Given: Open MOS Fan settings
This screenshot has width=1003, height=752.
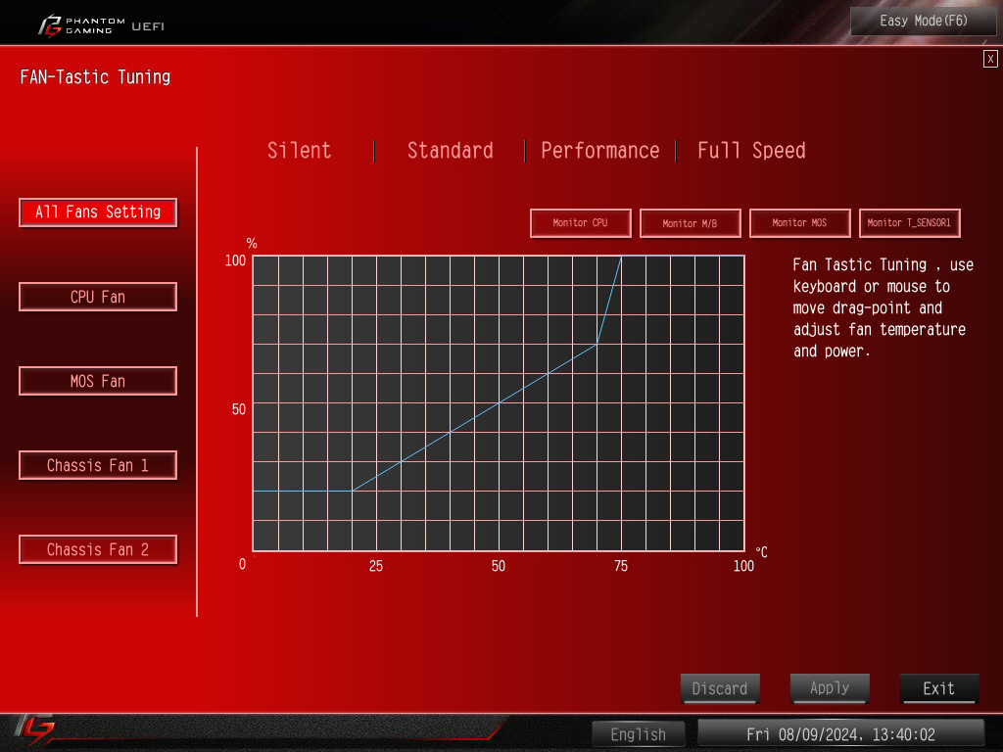Looking at the screenshot, I should [x=98, y=381].
